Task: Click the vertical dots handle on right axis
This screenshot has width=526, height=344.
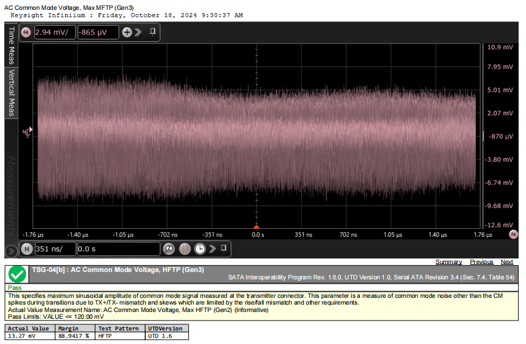Action: click(483, 136)
